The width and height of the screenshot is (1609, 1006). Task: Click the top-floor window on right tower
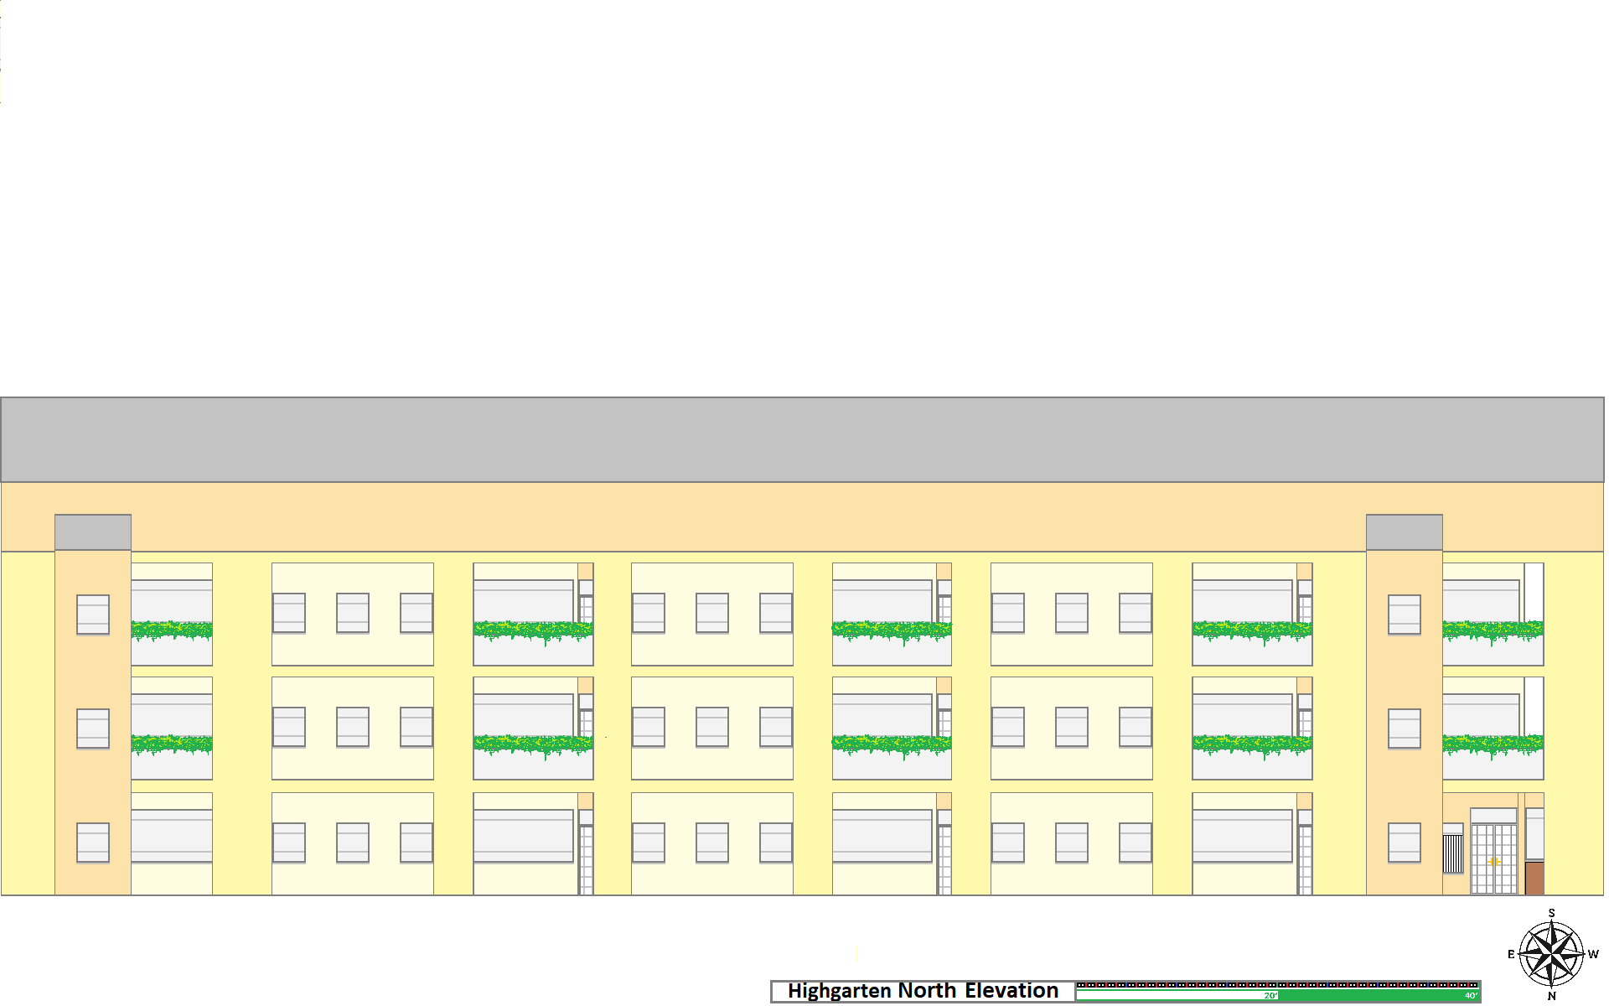[x=1404, y=614]
